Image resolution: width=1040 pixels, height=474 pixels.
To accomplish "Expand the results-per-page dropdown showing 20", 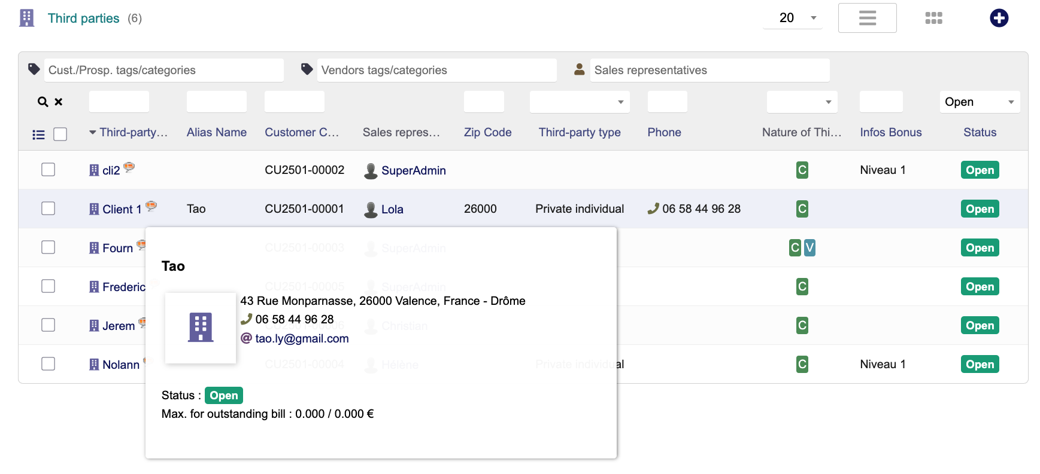I will [792, 18].
